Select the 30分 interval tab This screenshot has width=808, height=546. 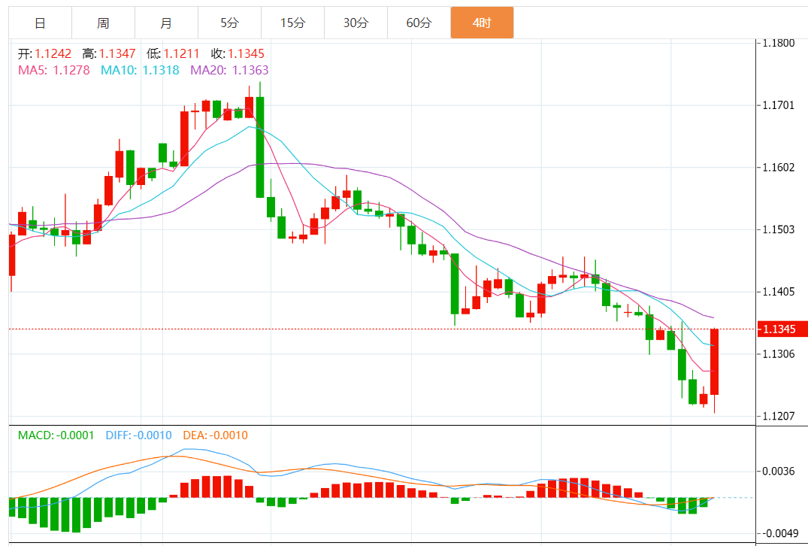coord(356,23)
